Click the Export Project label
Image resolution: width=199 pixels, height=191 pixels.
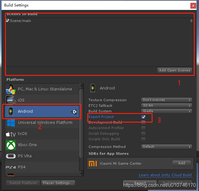coord(101,117)
